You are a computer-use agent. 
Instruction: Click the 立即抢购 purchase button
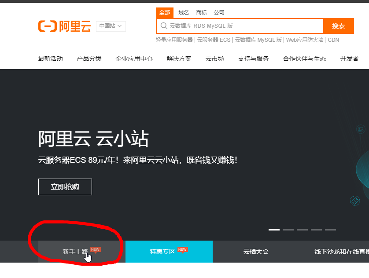[x=65, y=187]
